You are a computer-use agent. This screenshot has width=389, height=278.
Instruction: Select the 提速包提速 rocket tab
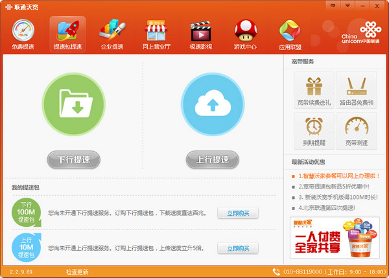click(x=67, y=34)
